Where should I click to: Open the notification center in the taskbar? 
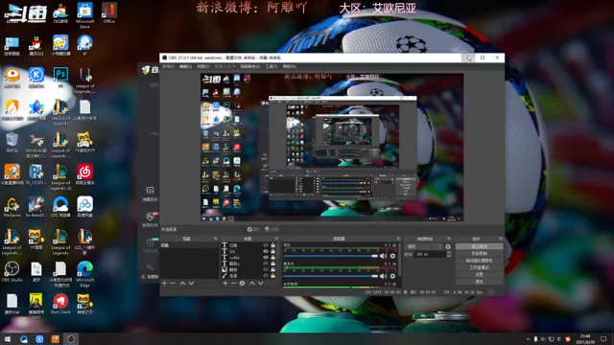coord(603,338)
